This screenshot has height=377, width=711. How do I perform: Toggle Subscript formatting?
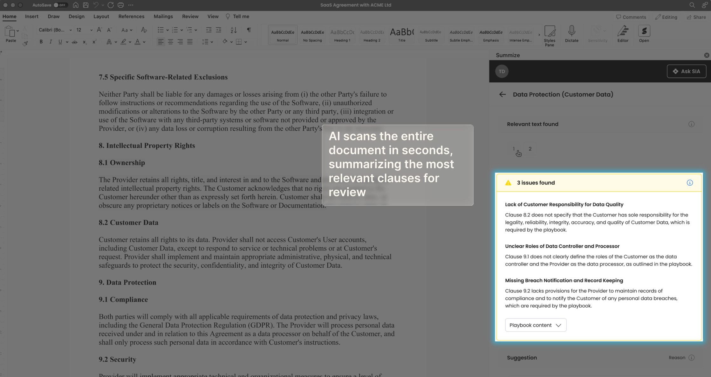(85, 42)
